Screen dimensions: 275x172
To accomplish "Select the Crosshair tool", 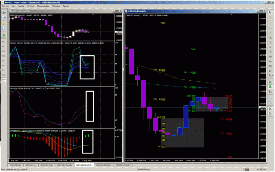I will (x=270, y=18).
